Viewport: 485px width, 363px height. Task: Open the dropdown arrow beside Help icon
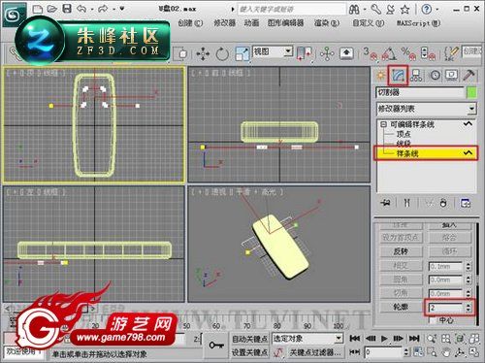point(437,9)
